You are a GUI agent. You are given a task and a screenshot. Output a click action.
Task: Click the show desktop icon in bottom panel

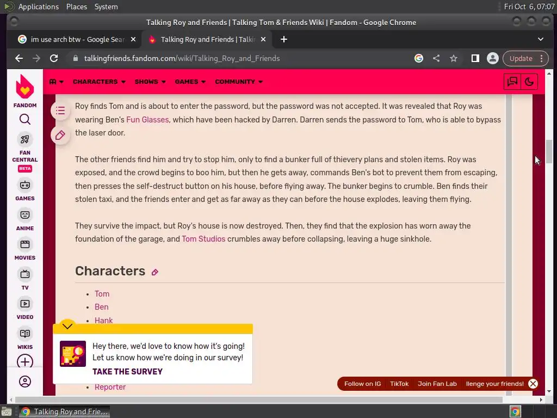[x=7, y=411]
